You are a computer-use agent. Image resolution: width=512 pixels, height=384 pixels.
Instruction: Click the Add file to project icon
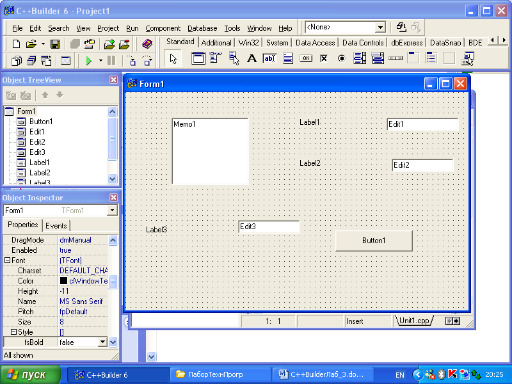click(x=109, y=44)
